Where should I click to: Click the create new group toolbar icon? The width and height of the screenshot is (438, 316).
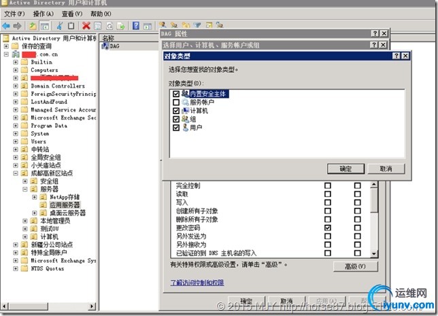pos(174,25)
